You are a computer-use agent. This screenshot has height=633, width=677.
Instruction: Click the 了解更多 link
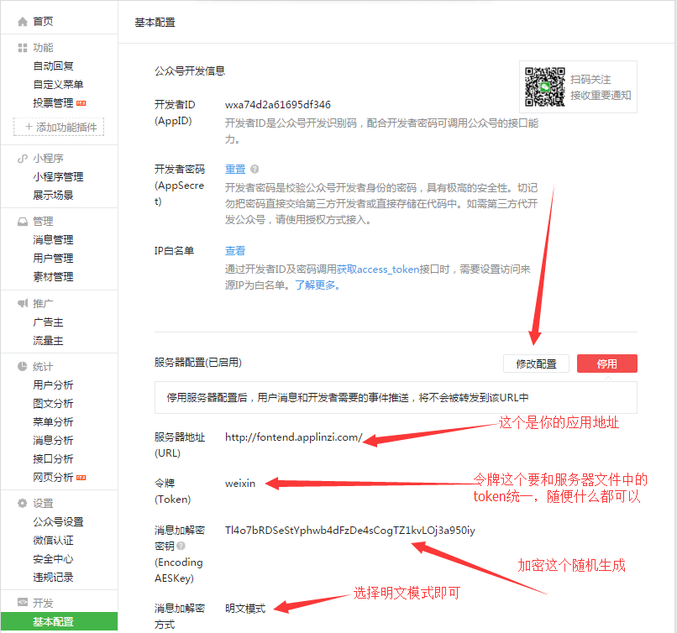pos(315,285)
